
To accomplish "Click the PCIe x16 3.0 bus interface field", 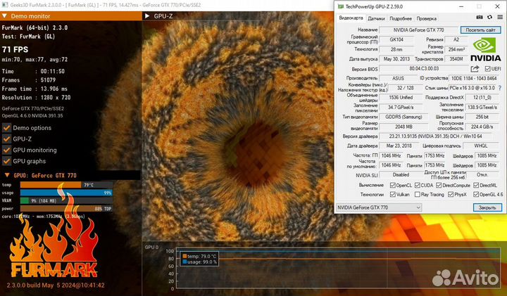I will click(x=473, y=88).
